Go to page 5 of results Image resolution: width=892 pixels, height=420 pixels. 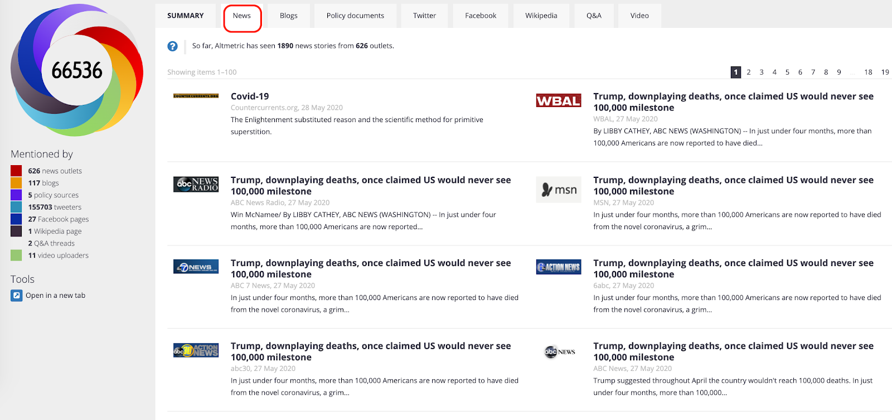[x=787, y=72]
